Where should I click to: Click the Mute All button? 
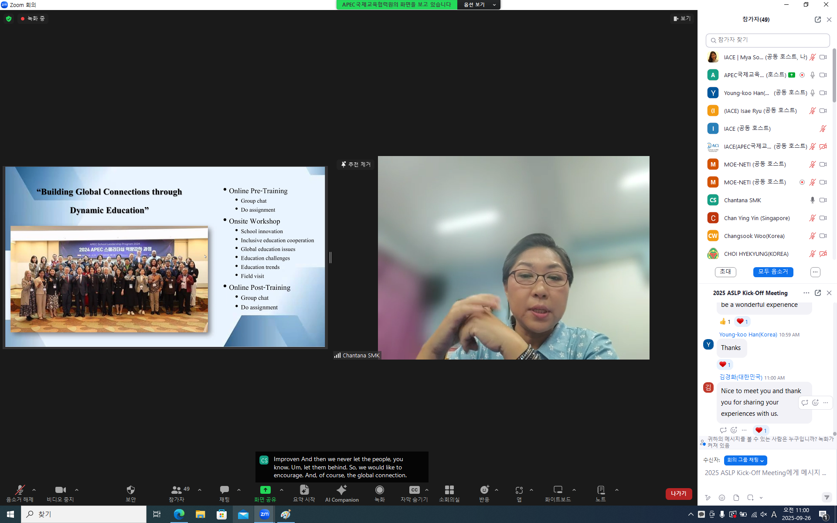(772, 272)
